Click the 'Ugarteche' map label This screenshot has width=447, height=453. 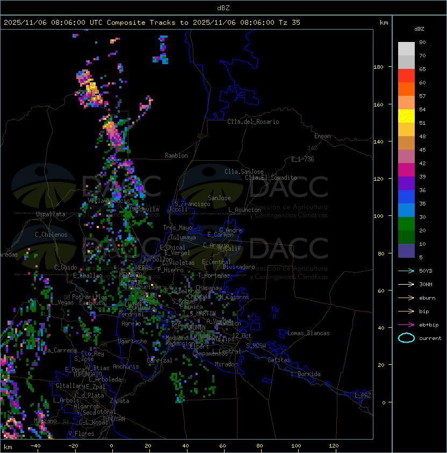(x=133, y=341)
